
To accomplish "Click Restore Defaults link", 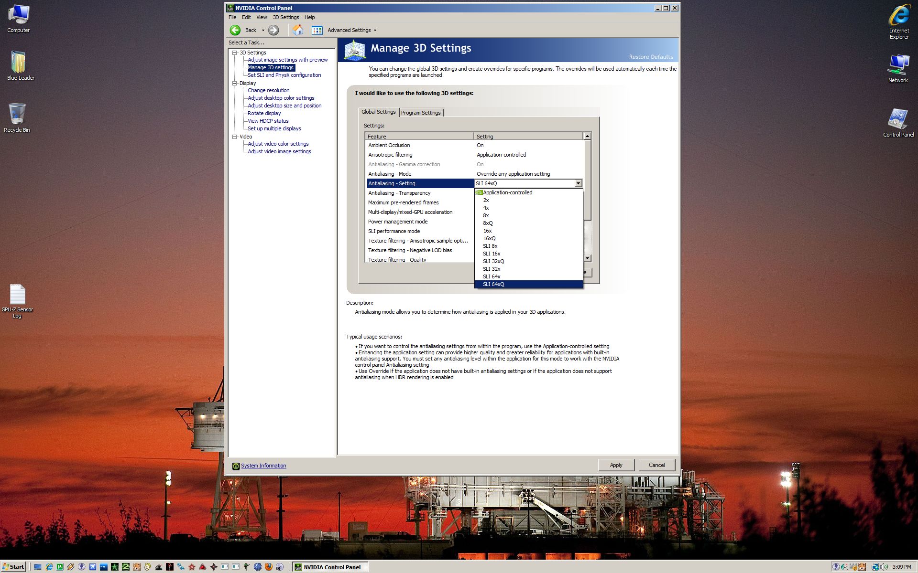I will click(650, 57).
